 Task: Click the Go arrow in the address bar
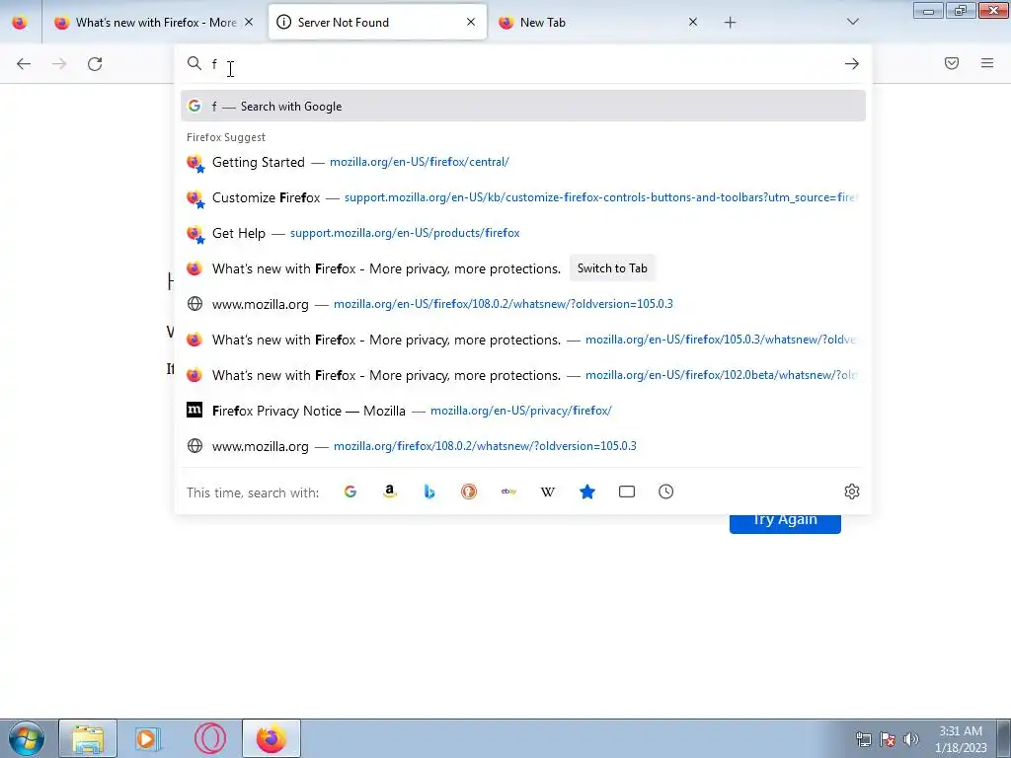(852, 64)
